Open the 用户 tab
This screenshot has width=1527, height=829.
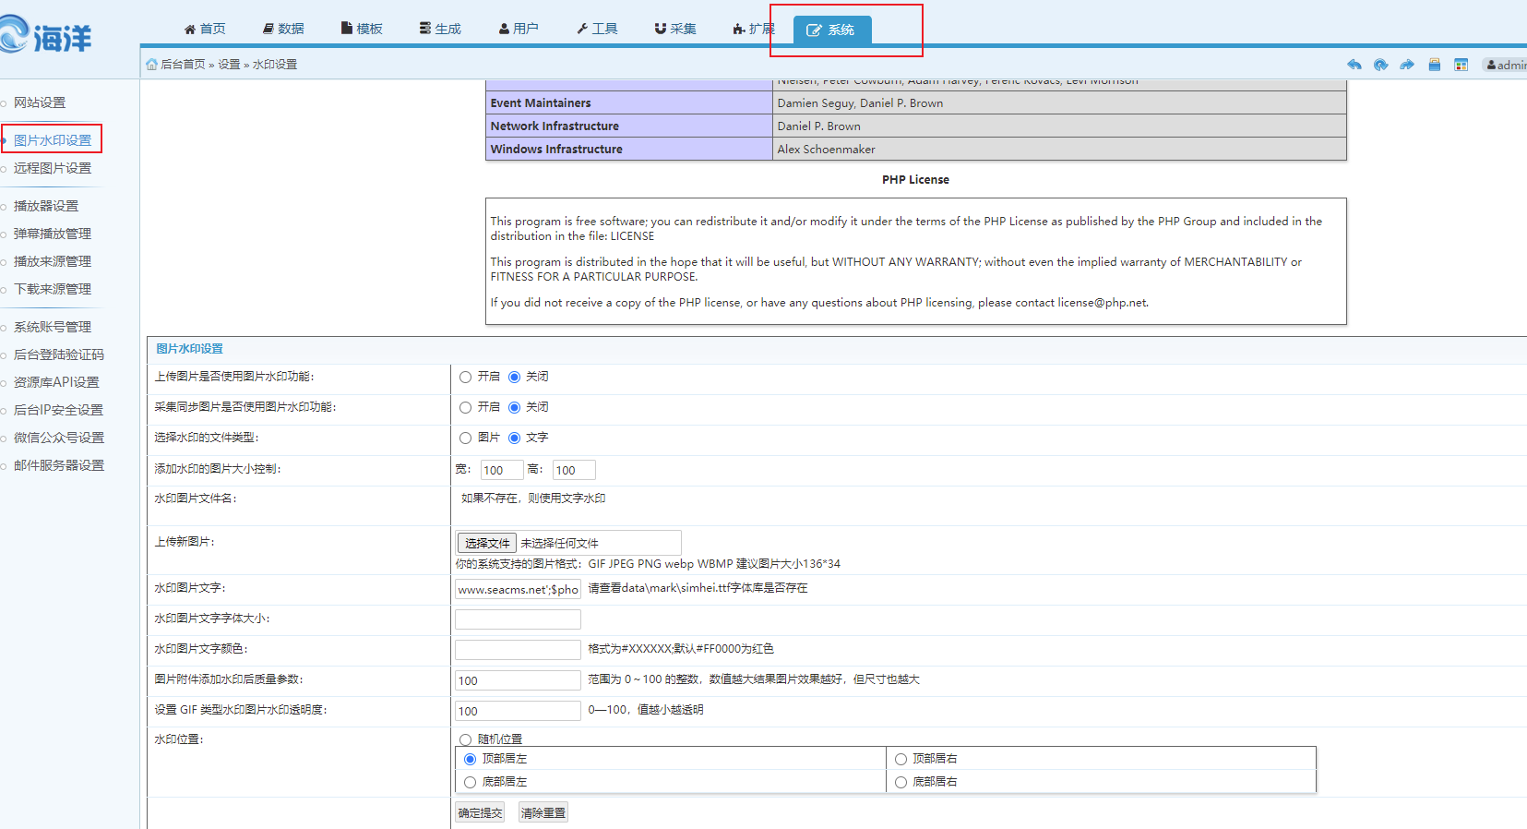pyautogui.click(x=519, y=30)
